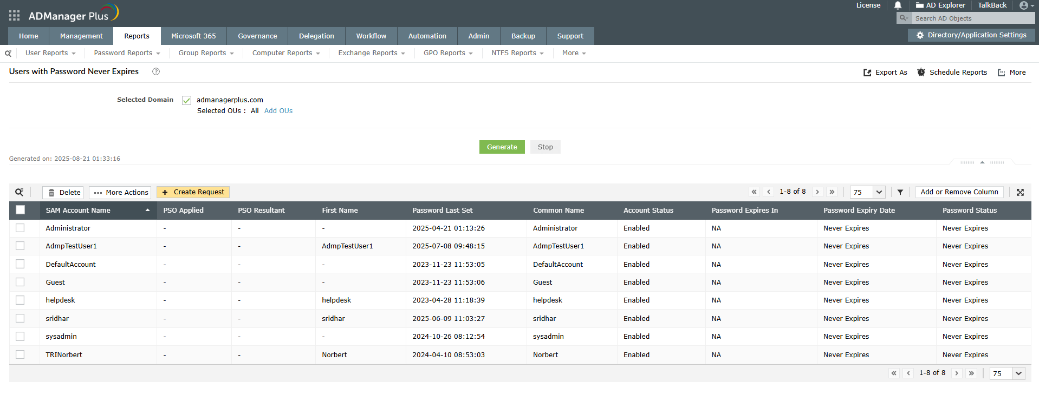Open the help icon beside the report title
This screenshot has width=1039, height=394.
coord(156,71)
